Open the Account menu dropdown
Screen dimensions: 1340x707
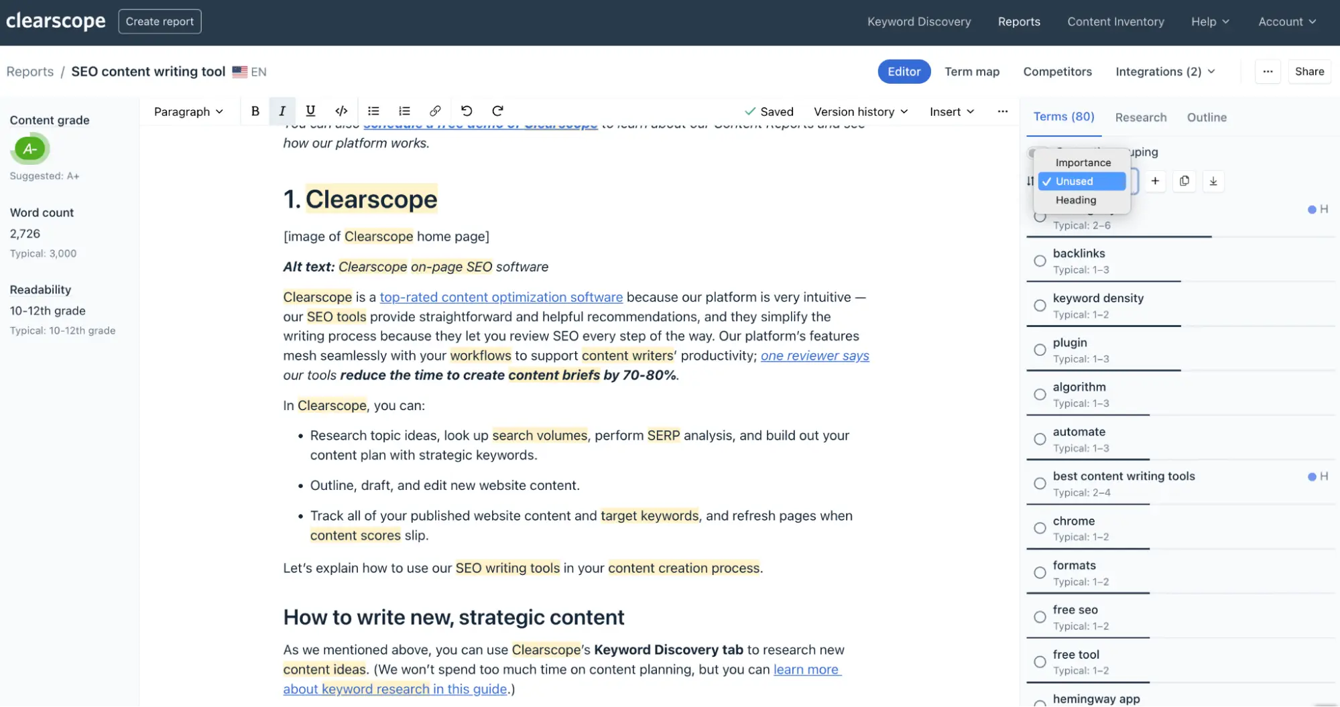click(x=1287, y=21)
